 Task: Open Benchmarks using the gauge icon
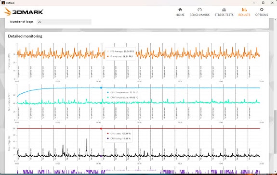pos(199,10)
